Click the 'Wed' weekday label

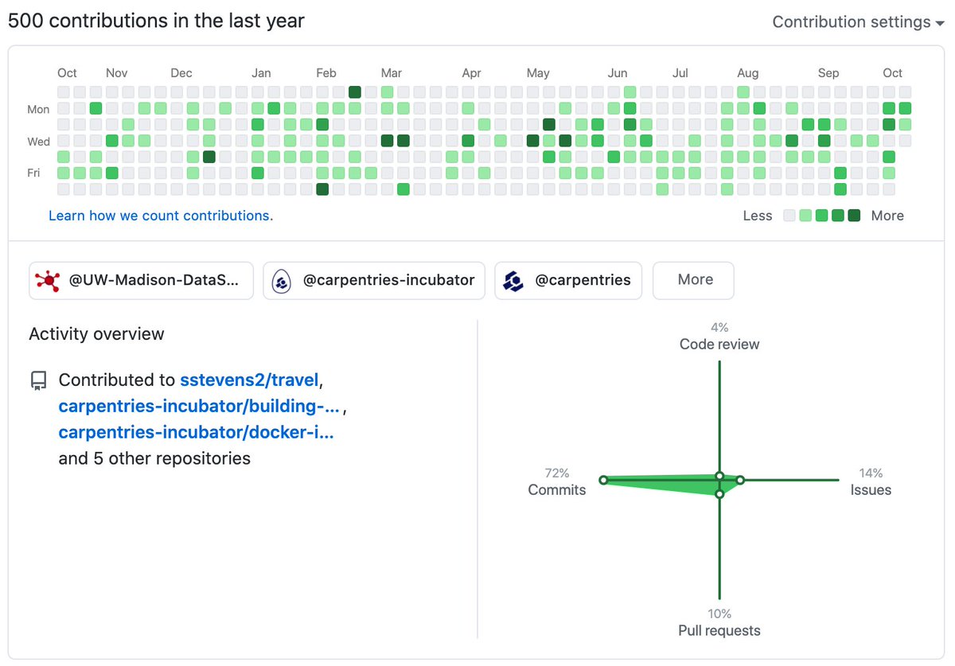(38, 142)
